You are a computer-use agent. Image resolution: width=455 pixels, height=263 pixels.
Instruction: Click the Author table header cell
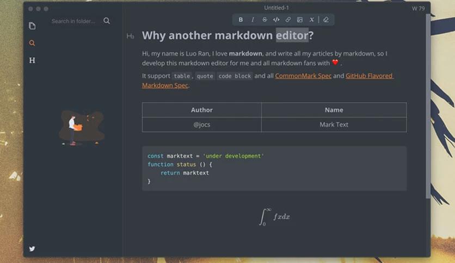pos(202,110)
